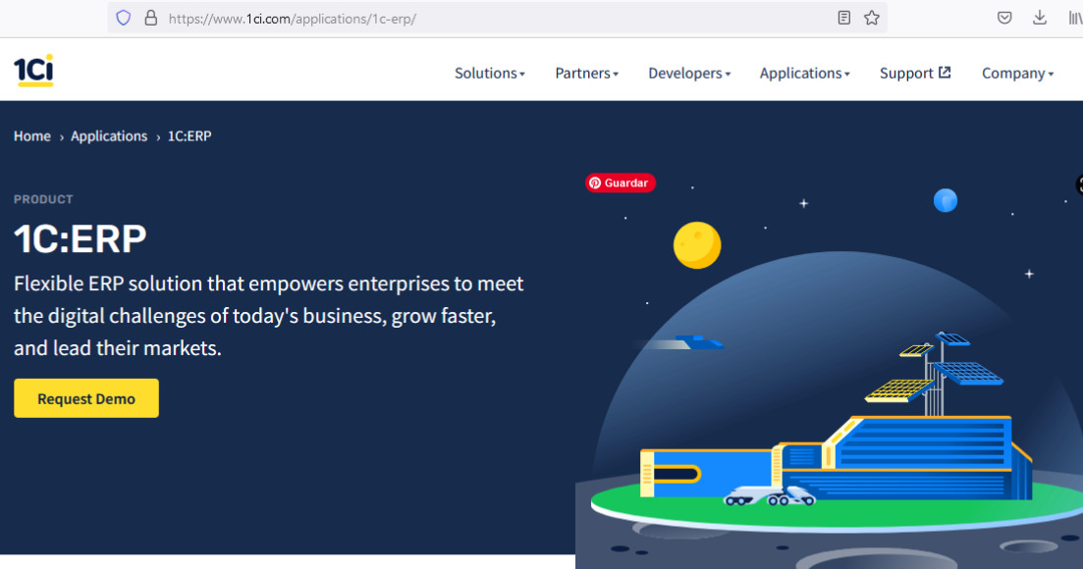Expand the Partners menu
This screenshot has width=1083, height=569.
[x=586, y=74]
